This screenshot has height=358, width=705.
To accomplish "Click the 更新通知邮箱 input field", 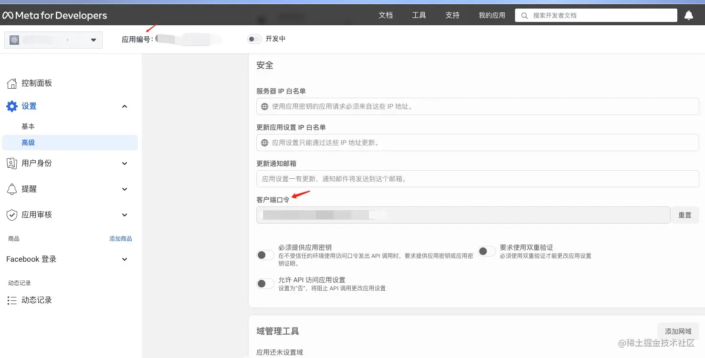I will tap(478, 179).
